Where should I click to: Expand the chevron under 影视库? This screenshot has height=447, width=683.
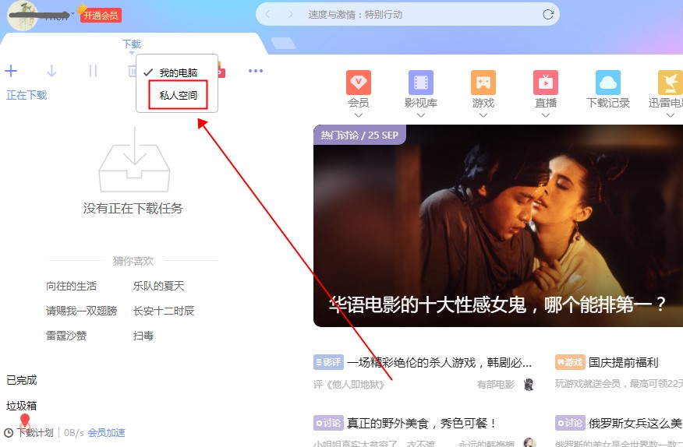tap(421, 115)
